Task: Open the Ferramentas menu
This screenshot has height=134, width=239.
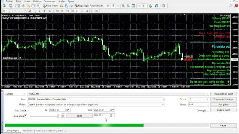Action: (50, 1)
